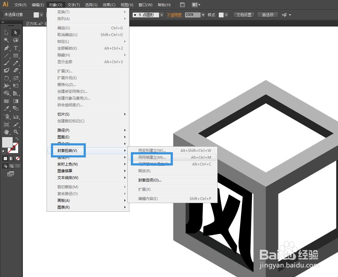
Task: Select the Zoom tool
Action: pos(16,132)
